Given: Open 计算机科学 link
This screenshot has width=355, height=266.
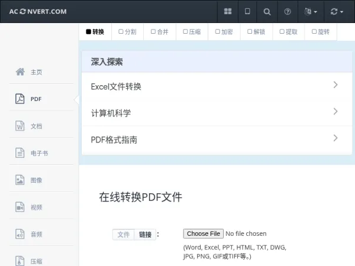Looking at the screenshot, I should click(x=111, y=113).
